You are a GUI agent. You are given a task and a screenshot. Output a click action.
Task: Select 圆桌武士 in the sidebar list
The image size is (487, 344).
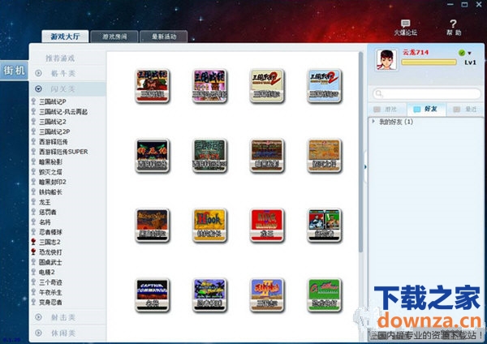click(50, 262)
